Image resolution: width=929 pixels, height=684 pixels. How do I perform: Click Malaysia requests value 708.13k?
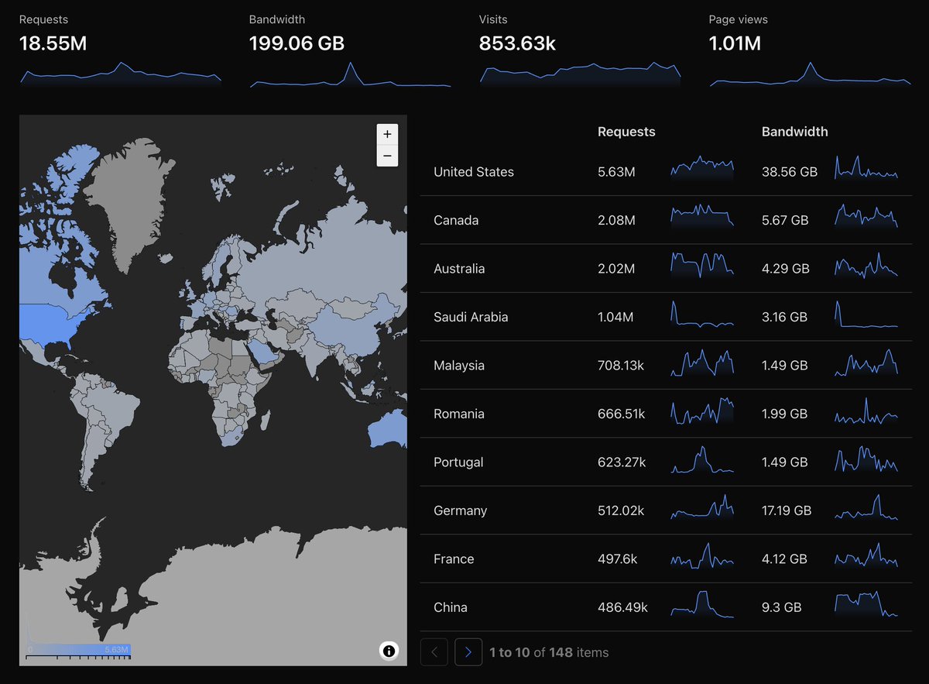(621, 366)
